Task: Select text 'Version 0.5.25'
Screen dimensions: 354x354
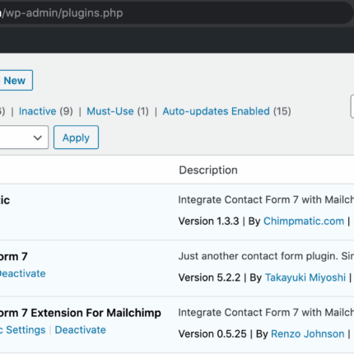Action: coord(212,334)
